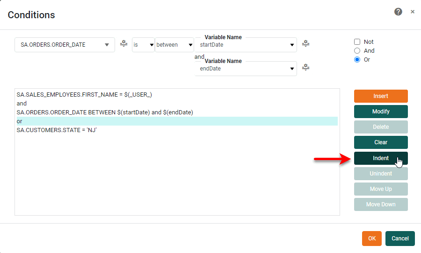Enable the Not checkbox

357,42
